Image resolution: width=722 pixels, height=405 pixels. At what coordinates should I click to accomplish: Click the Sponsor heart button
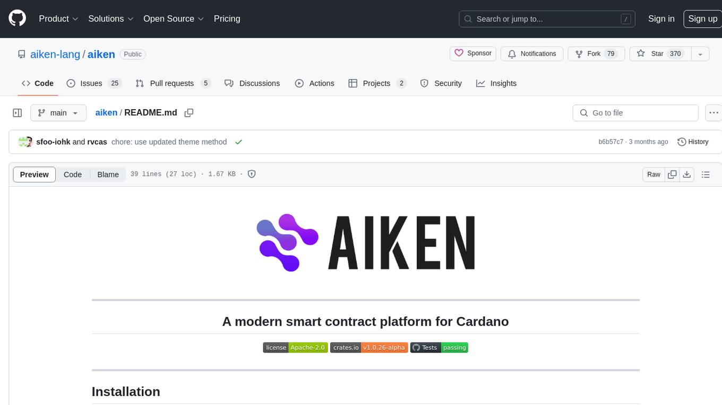click(473, 54)
